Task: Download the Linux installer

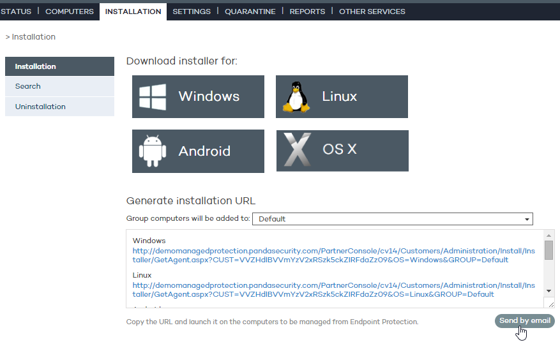Action: click(x=342, y=97)
